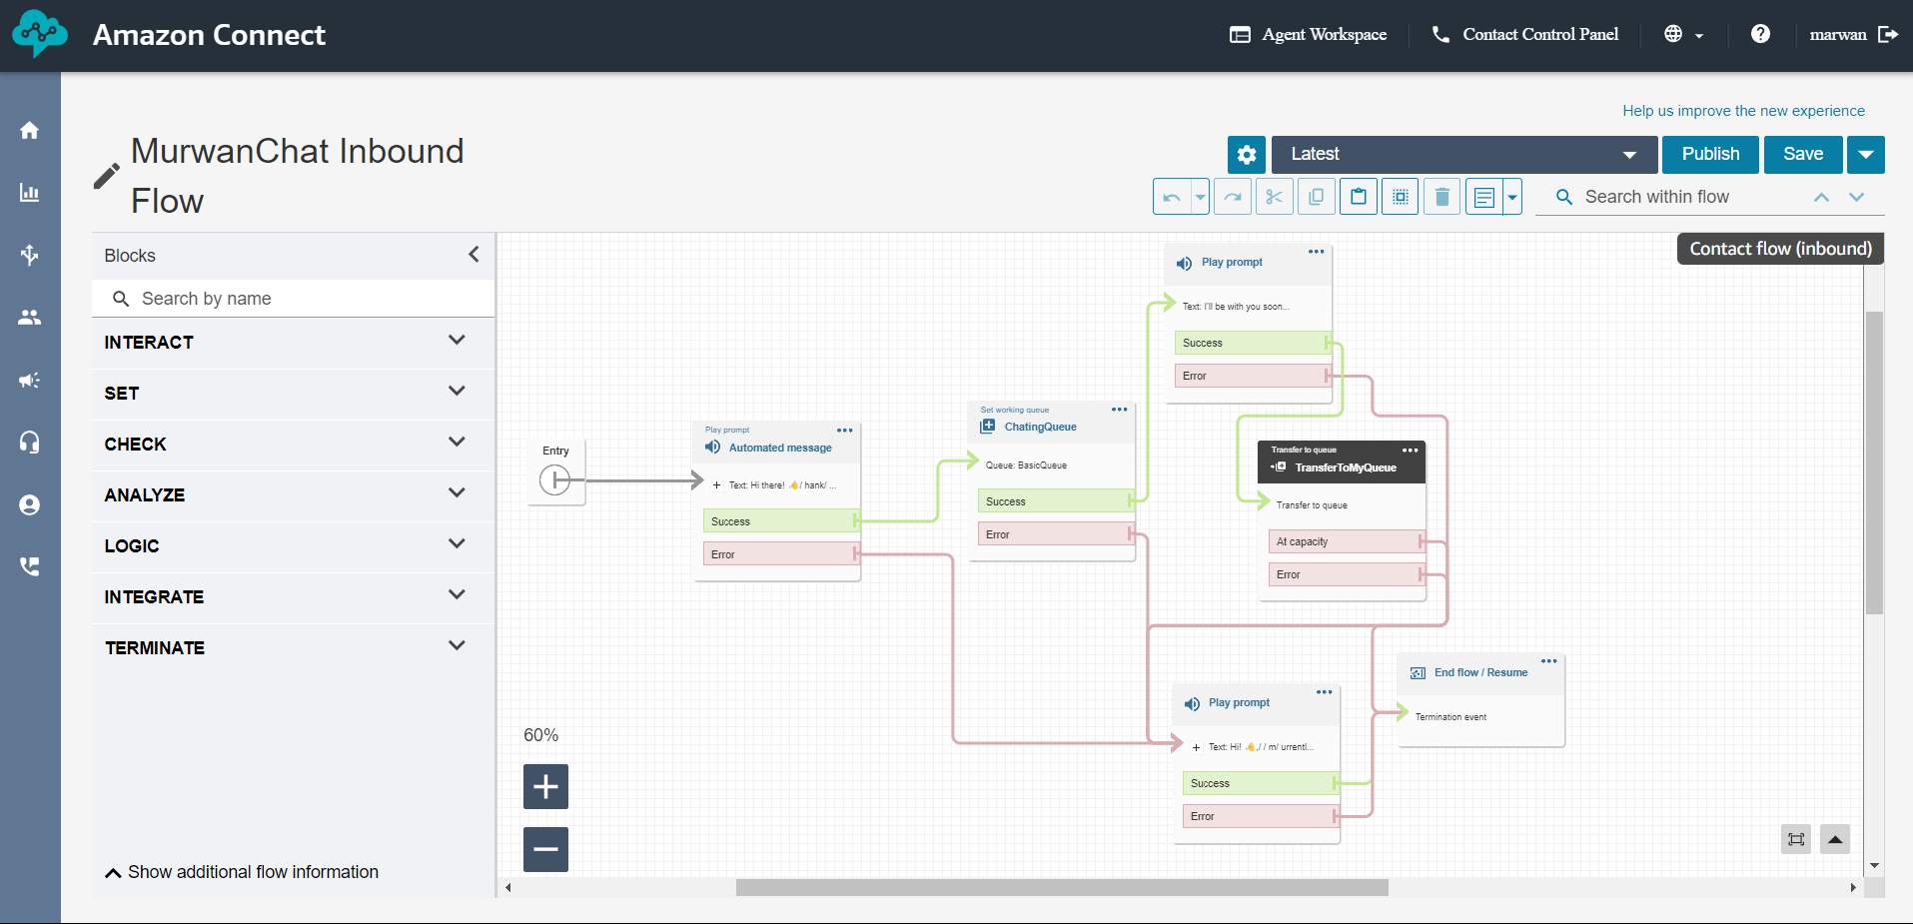This screenshot has width=1913, height=924.
Task: Open options menu of Automated message block
Action: 845,431
